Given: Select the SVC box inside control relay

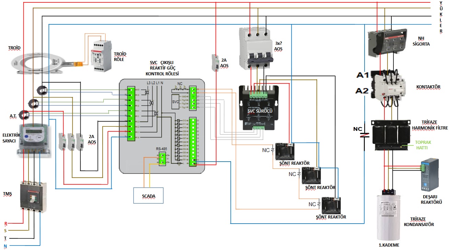Looking at the screenshot, I should [x=175, y=102].
